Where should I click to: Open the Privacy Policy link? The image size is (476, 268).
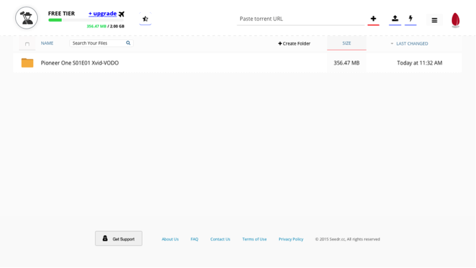pos(291,239)
